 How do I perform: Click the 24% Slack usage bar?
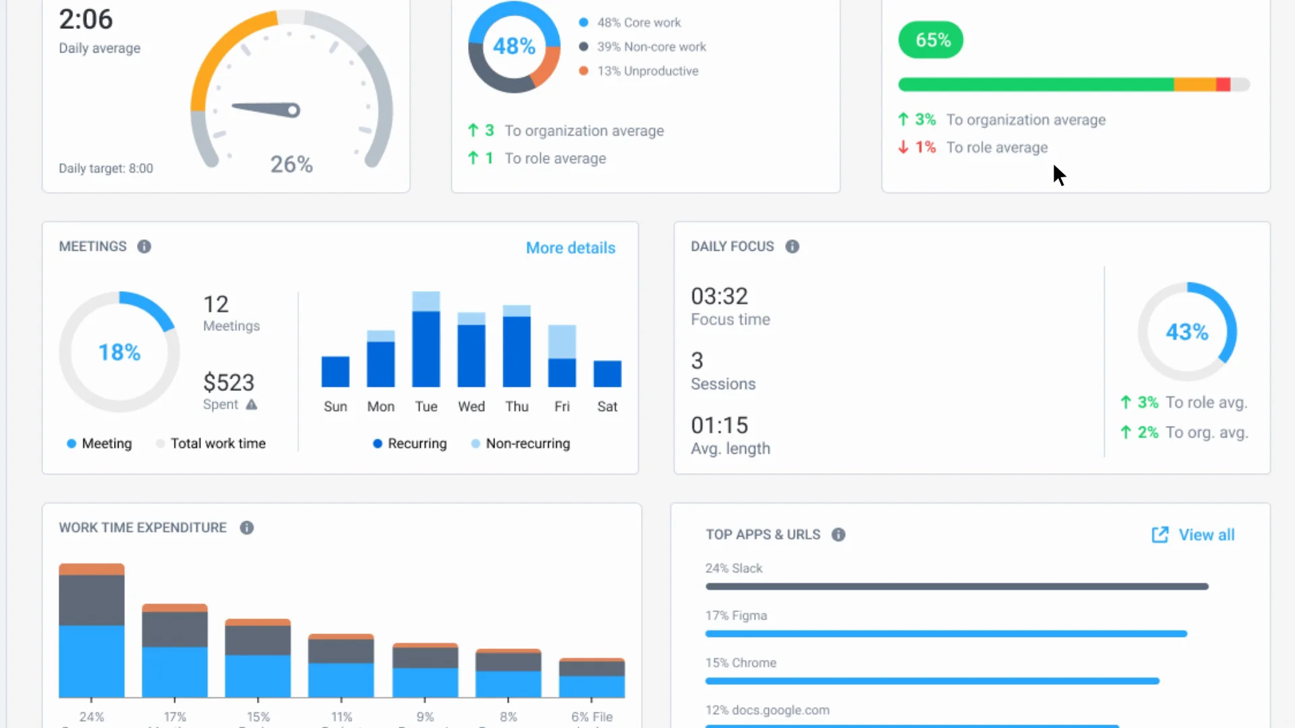point(956,586)
